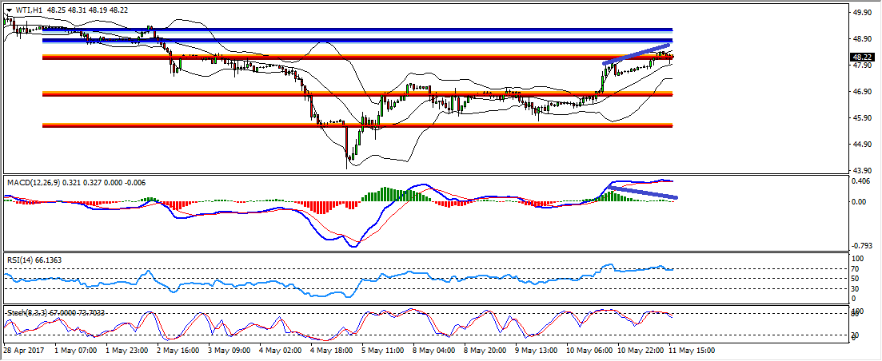This screenshot has height=361, width=882.
Task: Click the 49.90 price scale label
Action: tap(862, 13)
